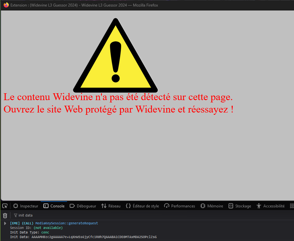Open the Réseau tab
Screen dimensions: 294x241
click(111, 206)
